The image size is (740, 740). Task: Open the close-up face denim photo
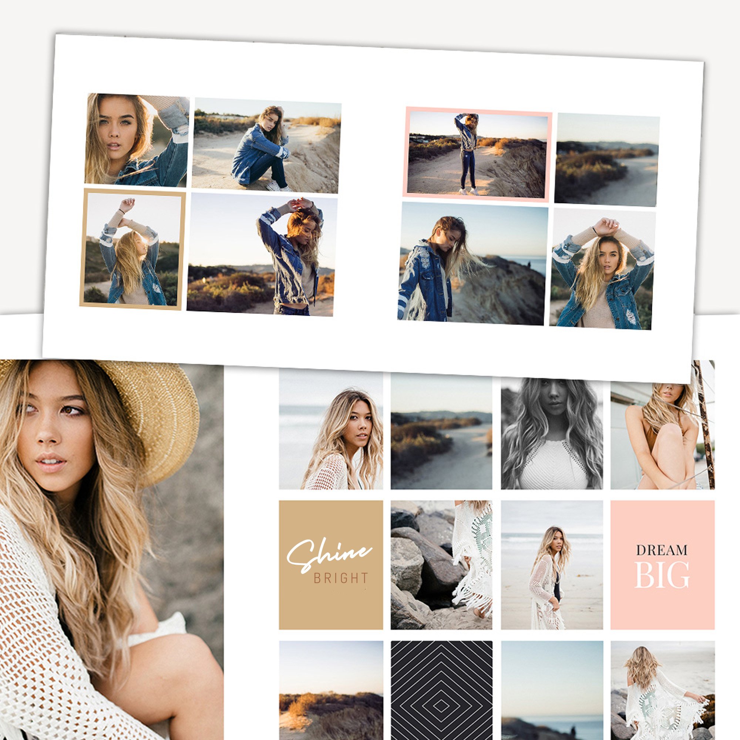pyautogui.click(x=137, y=140)
